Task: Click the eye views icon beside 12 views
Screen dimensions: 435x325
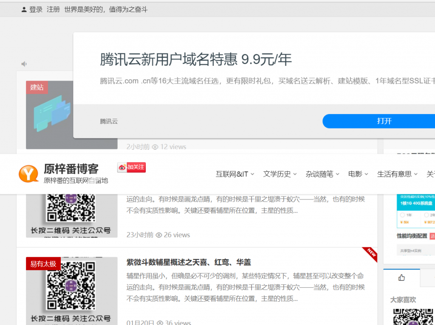Action: (155, 147)
